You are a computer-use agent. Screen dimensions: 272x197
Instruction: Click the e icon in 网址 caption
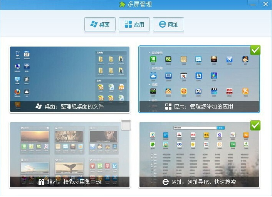(166, 182)
